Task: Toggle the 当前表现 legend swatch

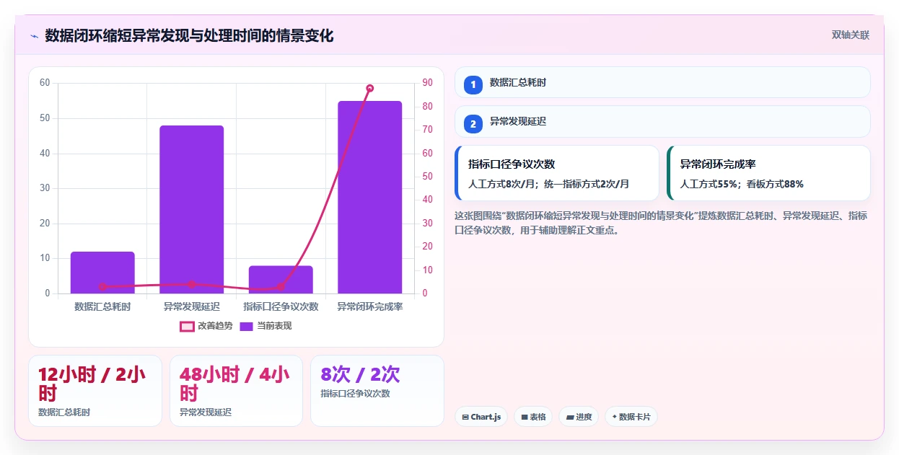Action: point(246,327)
